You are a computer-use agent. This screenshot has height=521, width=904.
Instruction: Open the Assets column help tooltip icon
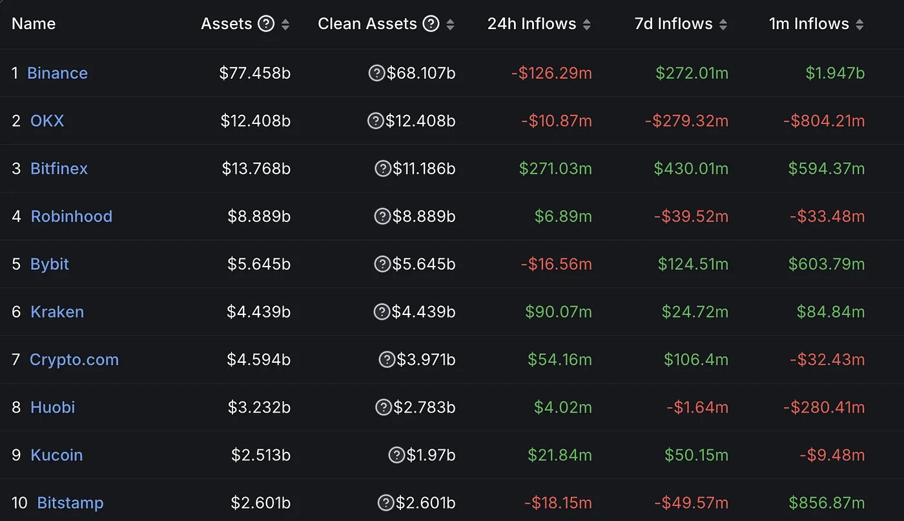click(x=267, y=23)
